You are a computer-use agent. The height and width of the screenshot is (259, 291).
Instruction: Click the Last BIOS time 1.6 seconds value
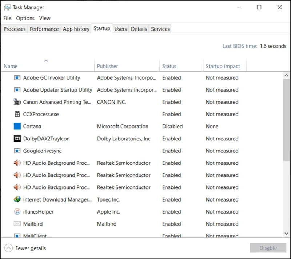point(273,46)
